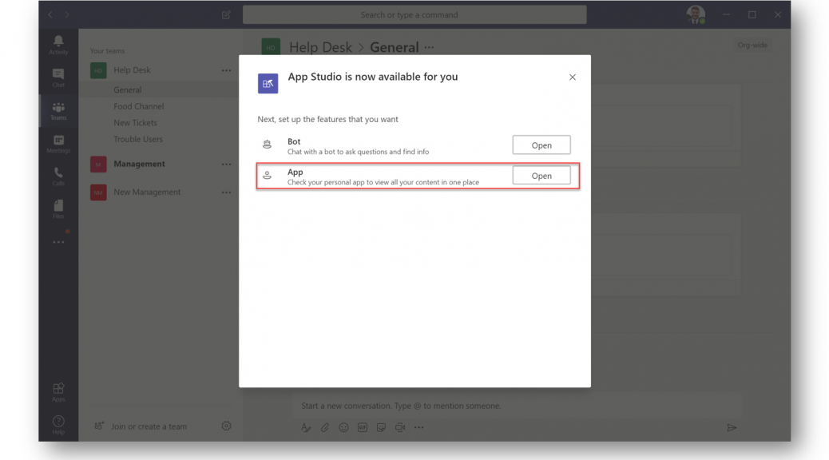Open manage teams settings gear
Viewport: 829px width, 460px height.
[x=226, y=426]
